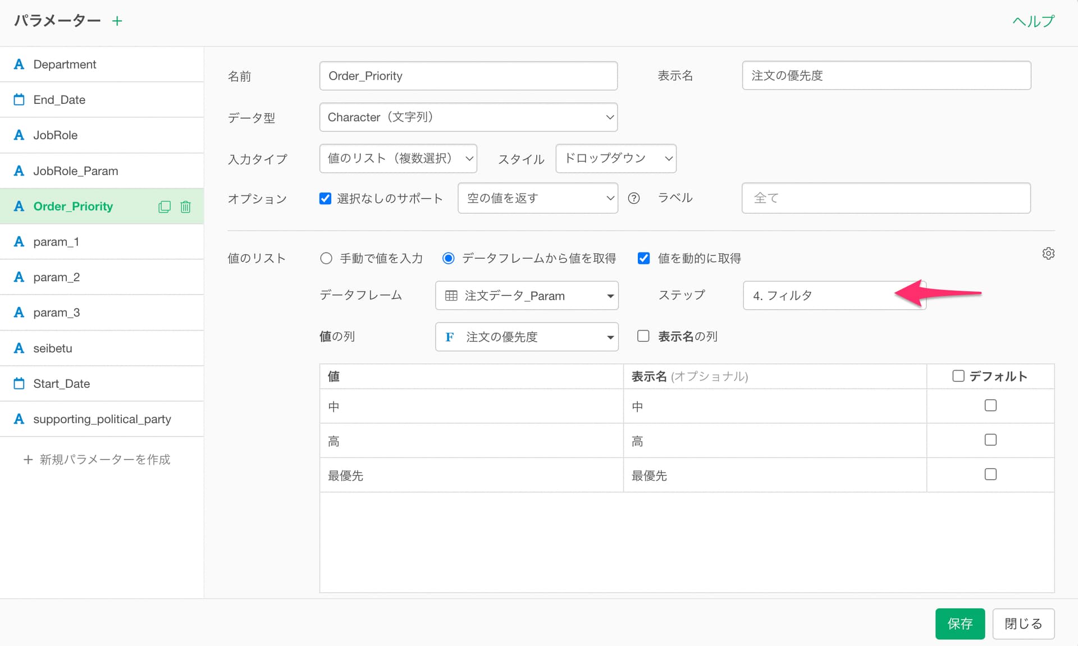Select the Start_Date parameter

click(102, 384)
